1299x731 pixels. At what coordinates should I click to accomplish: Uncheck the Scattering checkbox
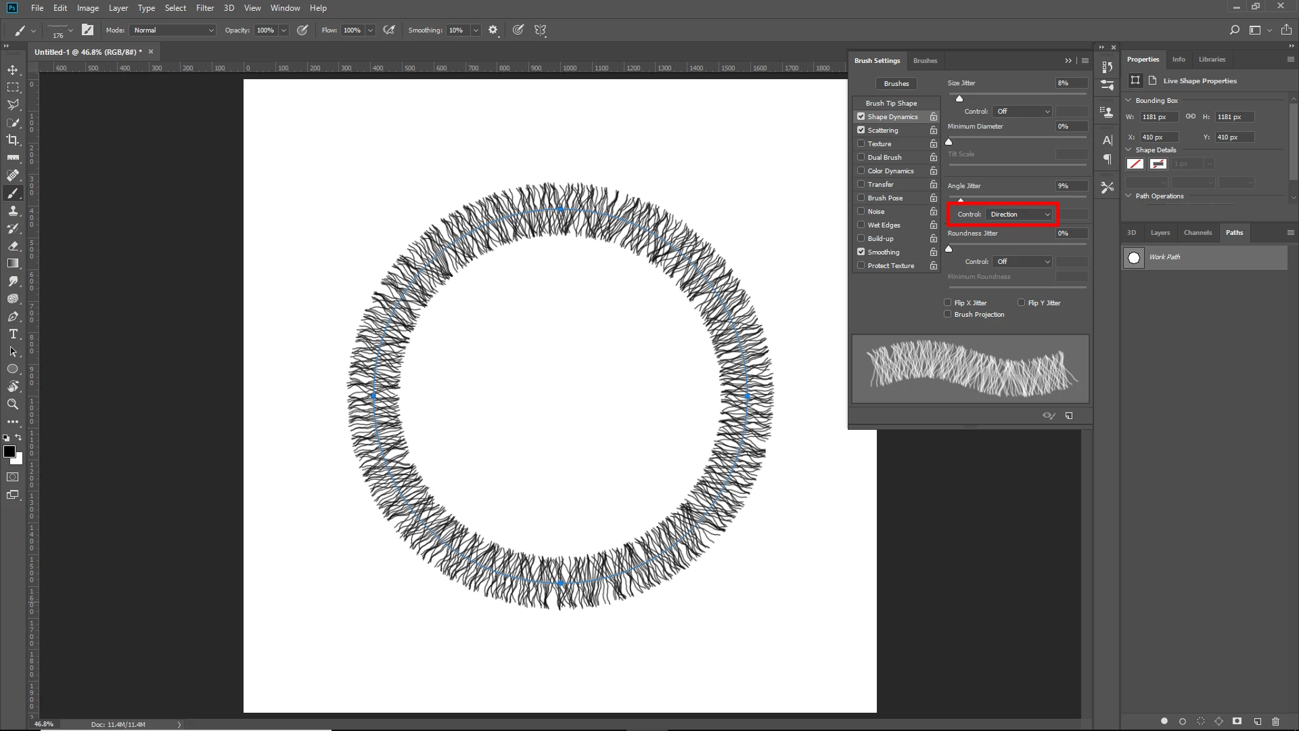(861, 130)
